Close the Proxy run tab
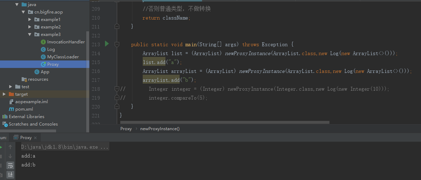 35,138
